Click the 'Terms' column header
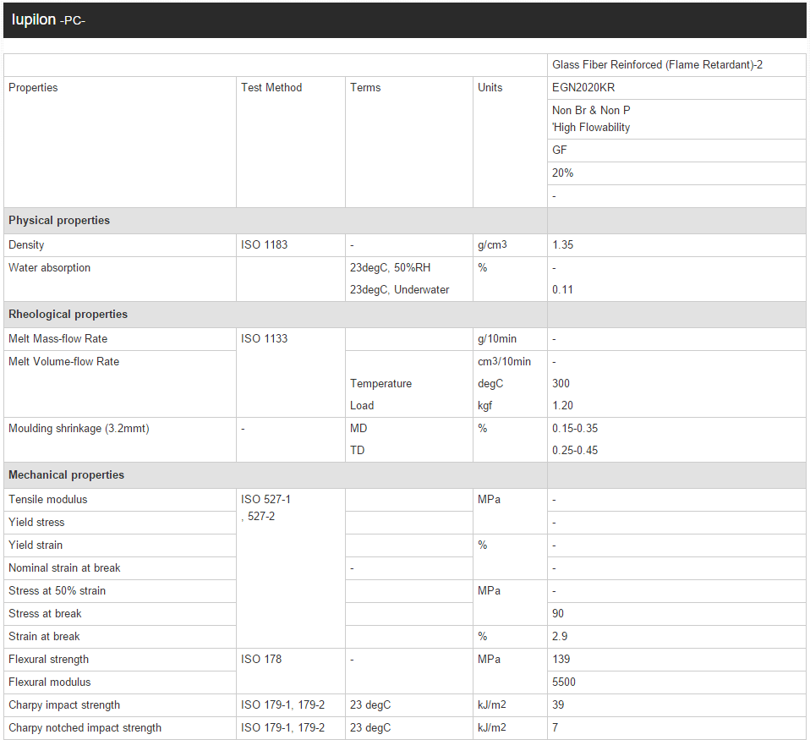This screenshot has width=810, height=740. [365, 87]
